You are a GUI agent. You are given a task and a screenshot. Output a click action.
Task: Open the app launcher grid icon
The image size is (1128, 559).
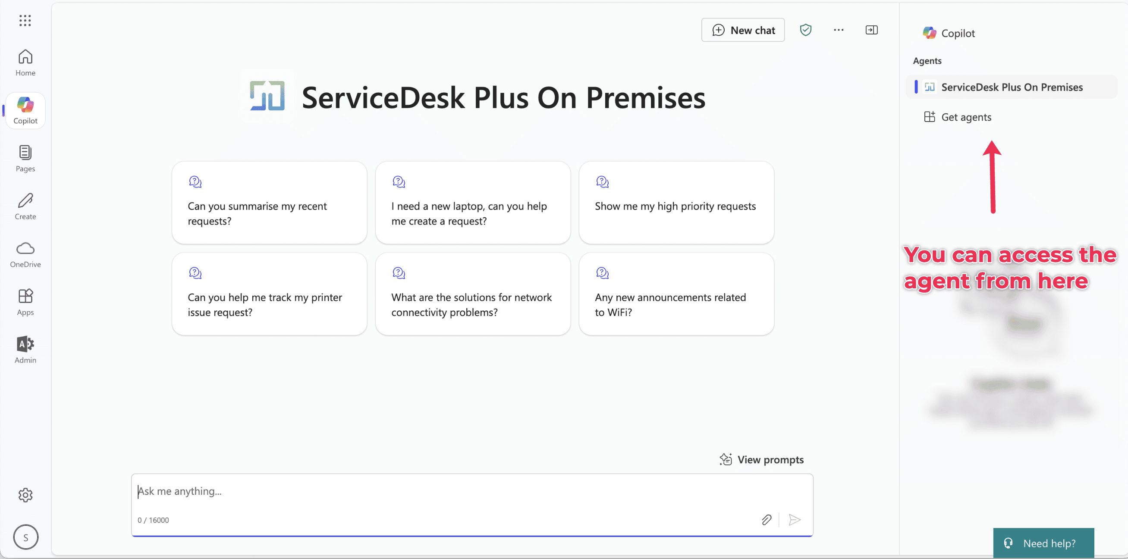[x=25, y=20]
